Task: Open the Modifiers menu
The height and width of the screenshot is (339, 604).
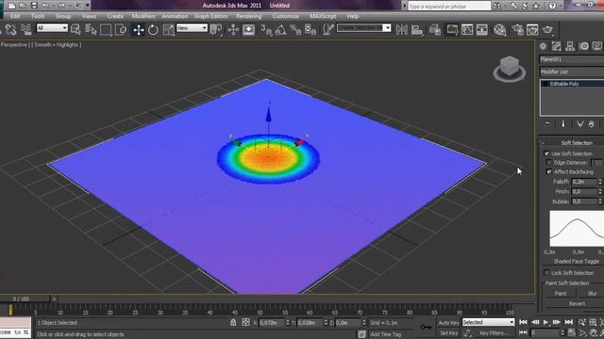Action: pos(143,16)
